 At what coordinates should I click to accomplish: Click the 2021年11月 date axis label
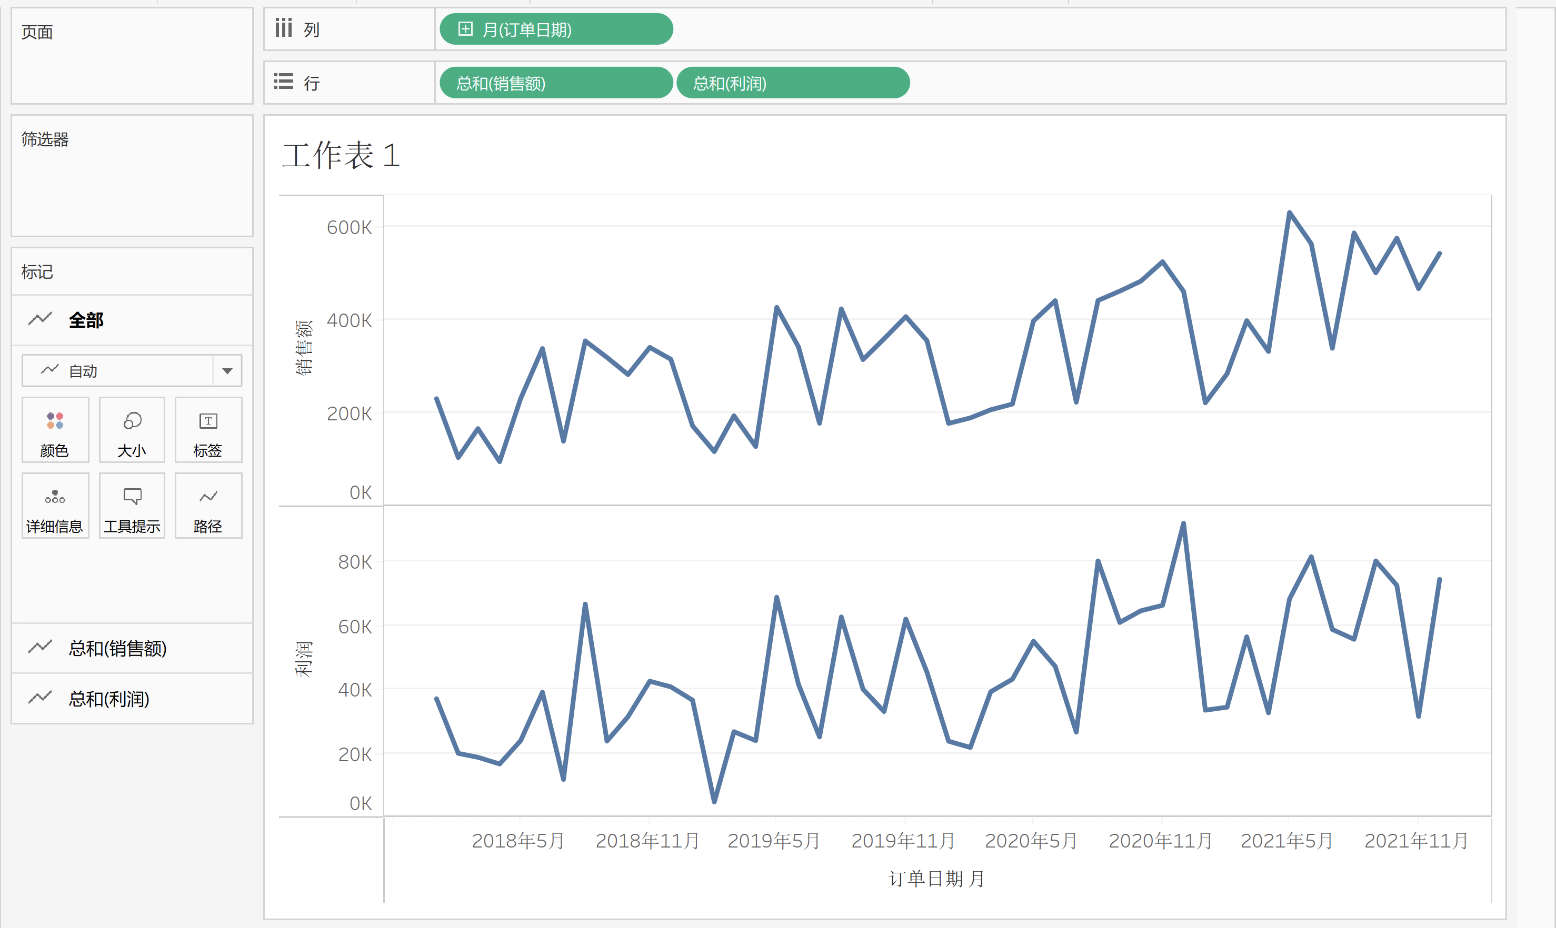click(1417, 841)
